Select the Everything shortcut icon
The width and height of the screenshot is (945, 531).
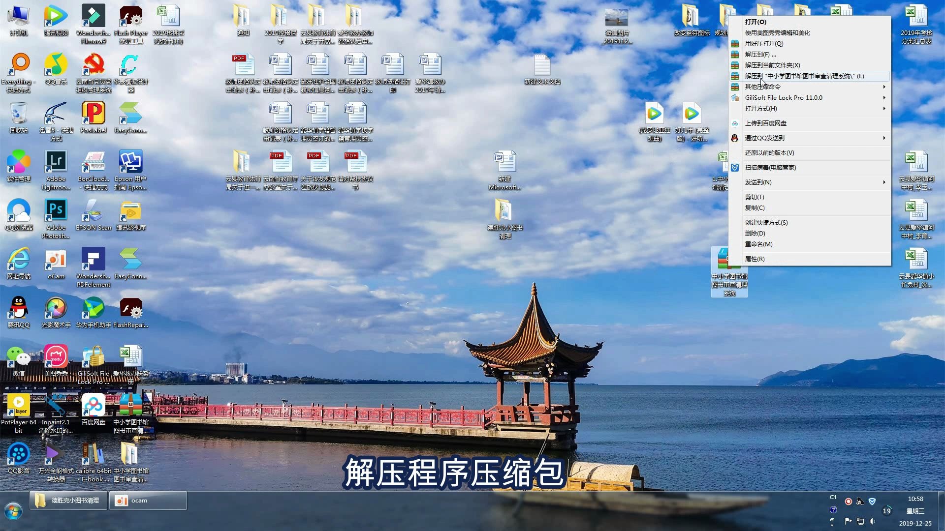coord(19,74)
